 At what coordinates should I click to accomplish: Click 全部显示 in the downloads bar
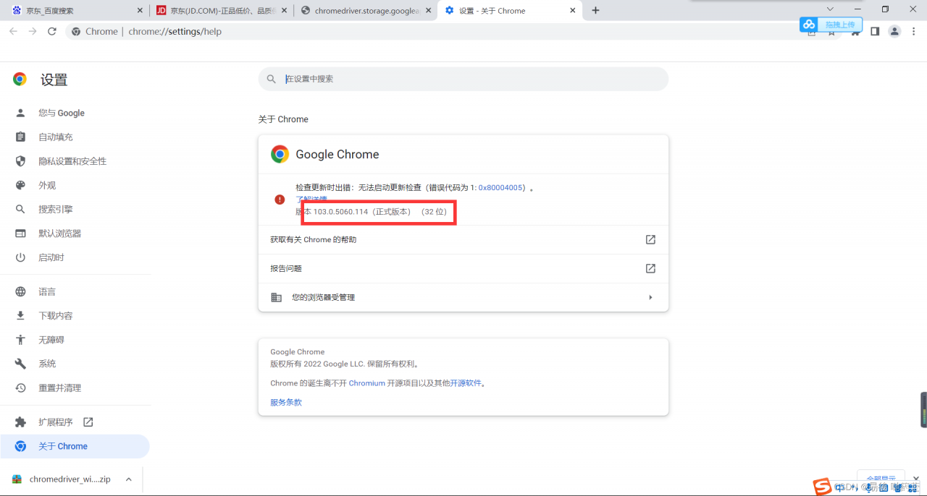pyautogui.click(x=881, y=479)
